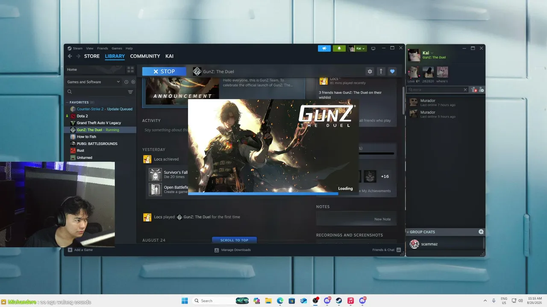Switch to the Community tab
This screenshot has width=547, height=307.
145,56
